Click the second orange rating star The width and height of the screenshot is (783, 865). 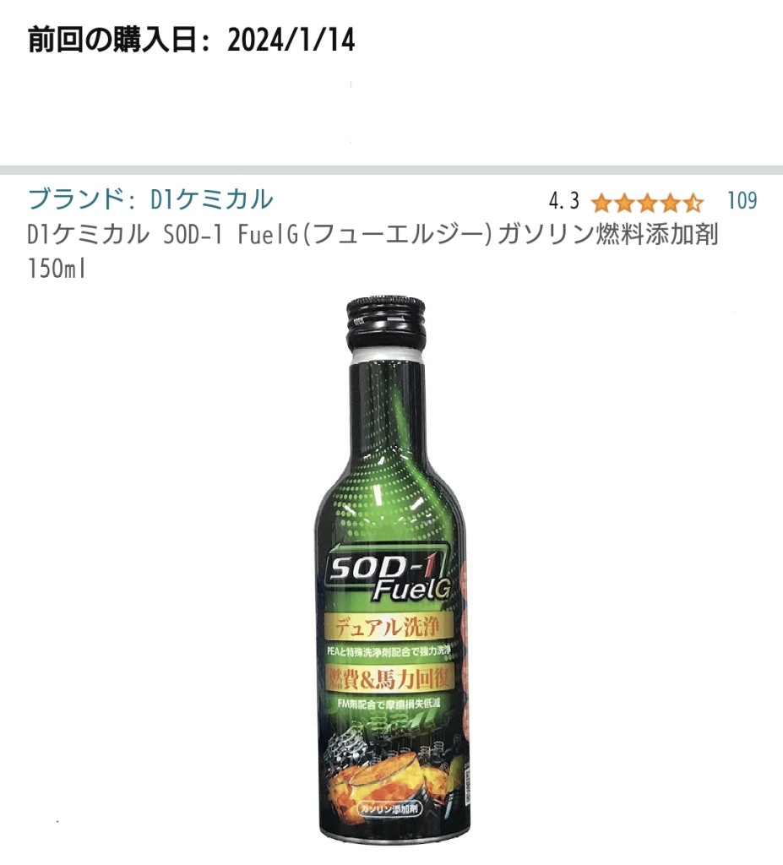[624, 203]
